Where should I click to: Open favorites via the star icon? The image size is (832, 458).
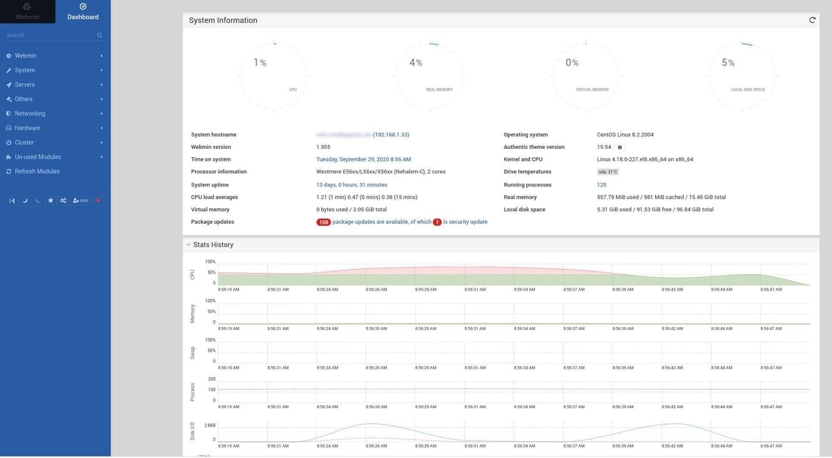pos(50,200)
